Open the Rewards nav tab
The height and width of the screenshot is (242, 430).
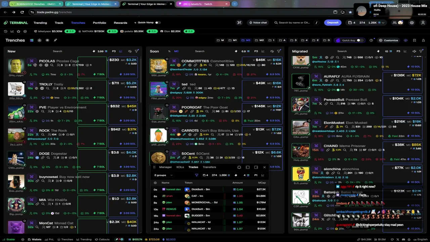click(x=121, y=23)
